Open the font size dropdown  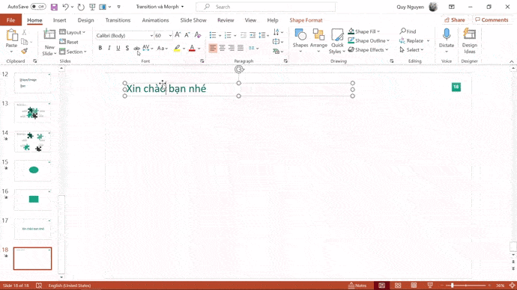pos(170,36)
